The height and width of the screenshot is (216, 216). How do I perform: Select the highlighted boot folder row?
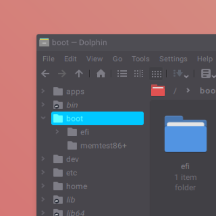pyautogui.click(x=97, y=118)
